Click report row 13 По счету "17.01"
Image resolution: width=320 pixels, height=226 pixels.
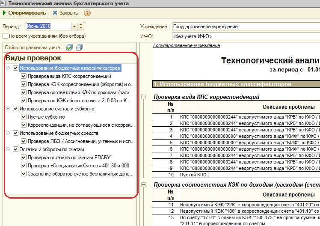(x=249, y=220)
